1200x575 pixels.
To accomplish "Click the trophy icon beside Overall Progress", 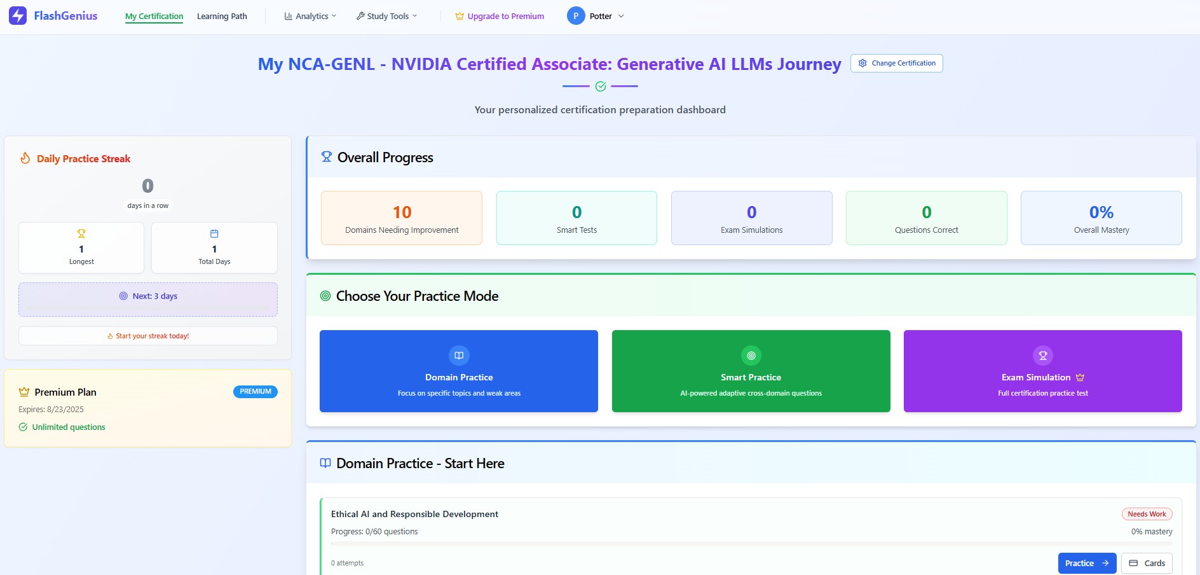I will tap(327, 156).
